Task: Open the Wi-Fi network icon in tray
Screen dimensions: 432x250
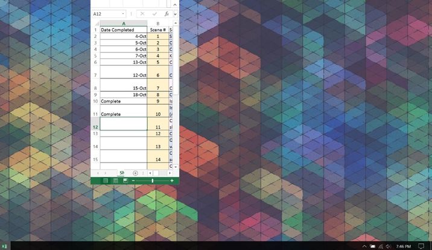Action: 381,246
